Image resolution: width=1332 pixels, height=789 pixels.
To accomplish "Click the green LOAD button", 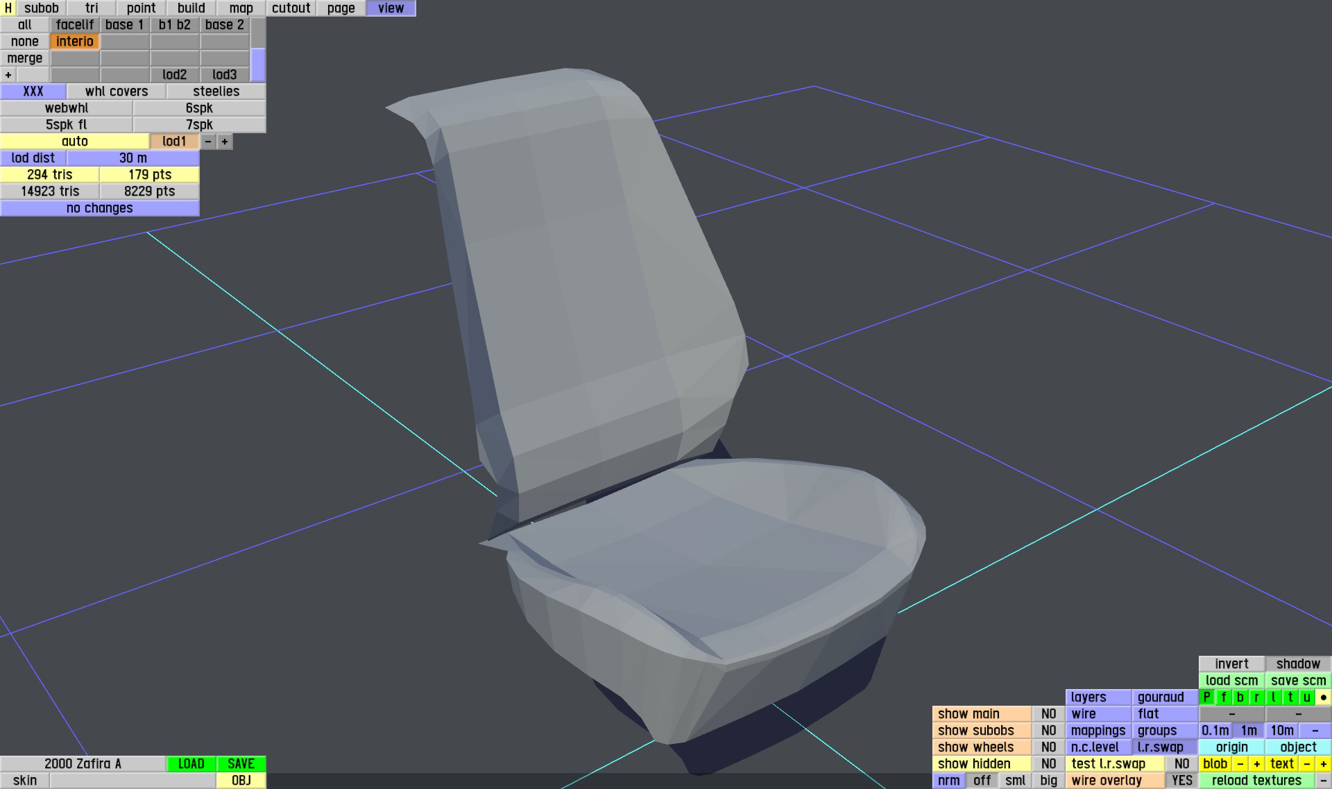I will coord(191,764).
